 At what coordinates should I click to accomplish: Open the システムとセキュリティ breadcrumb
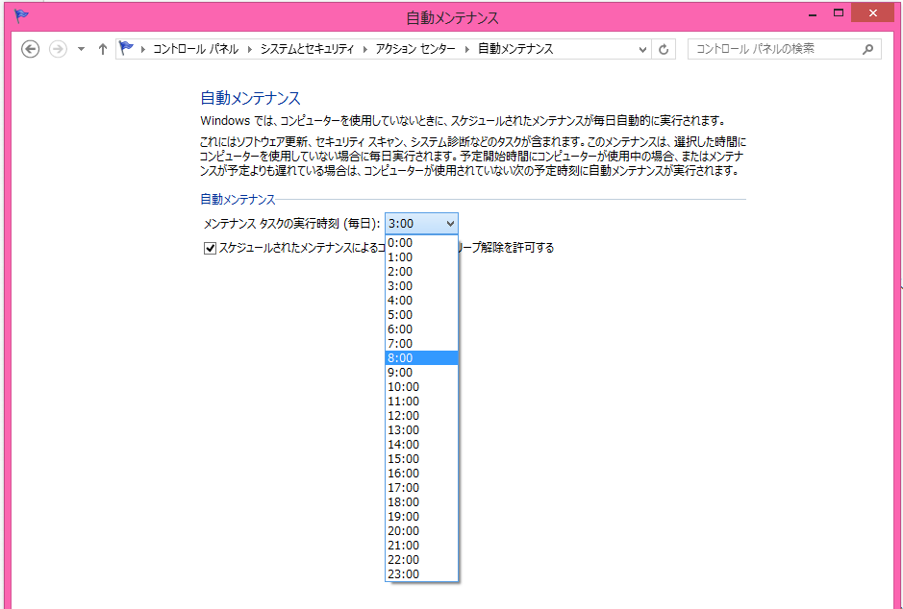(307, 49)
